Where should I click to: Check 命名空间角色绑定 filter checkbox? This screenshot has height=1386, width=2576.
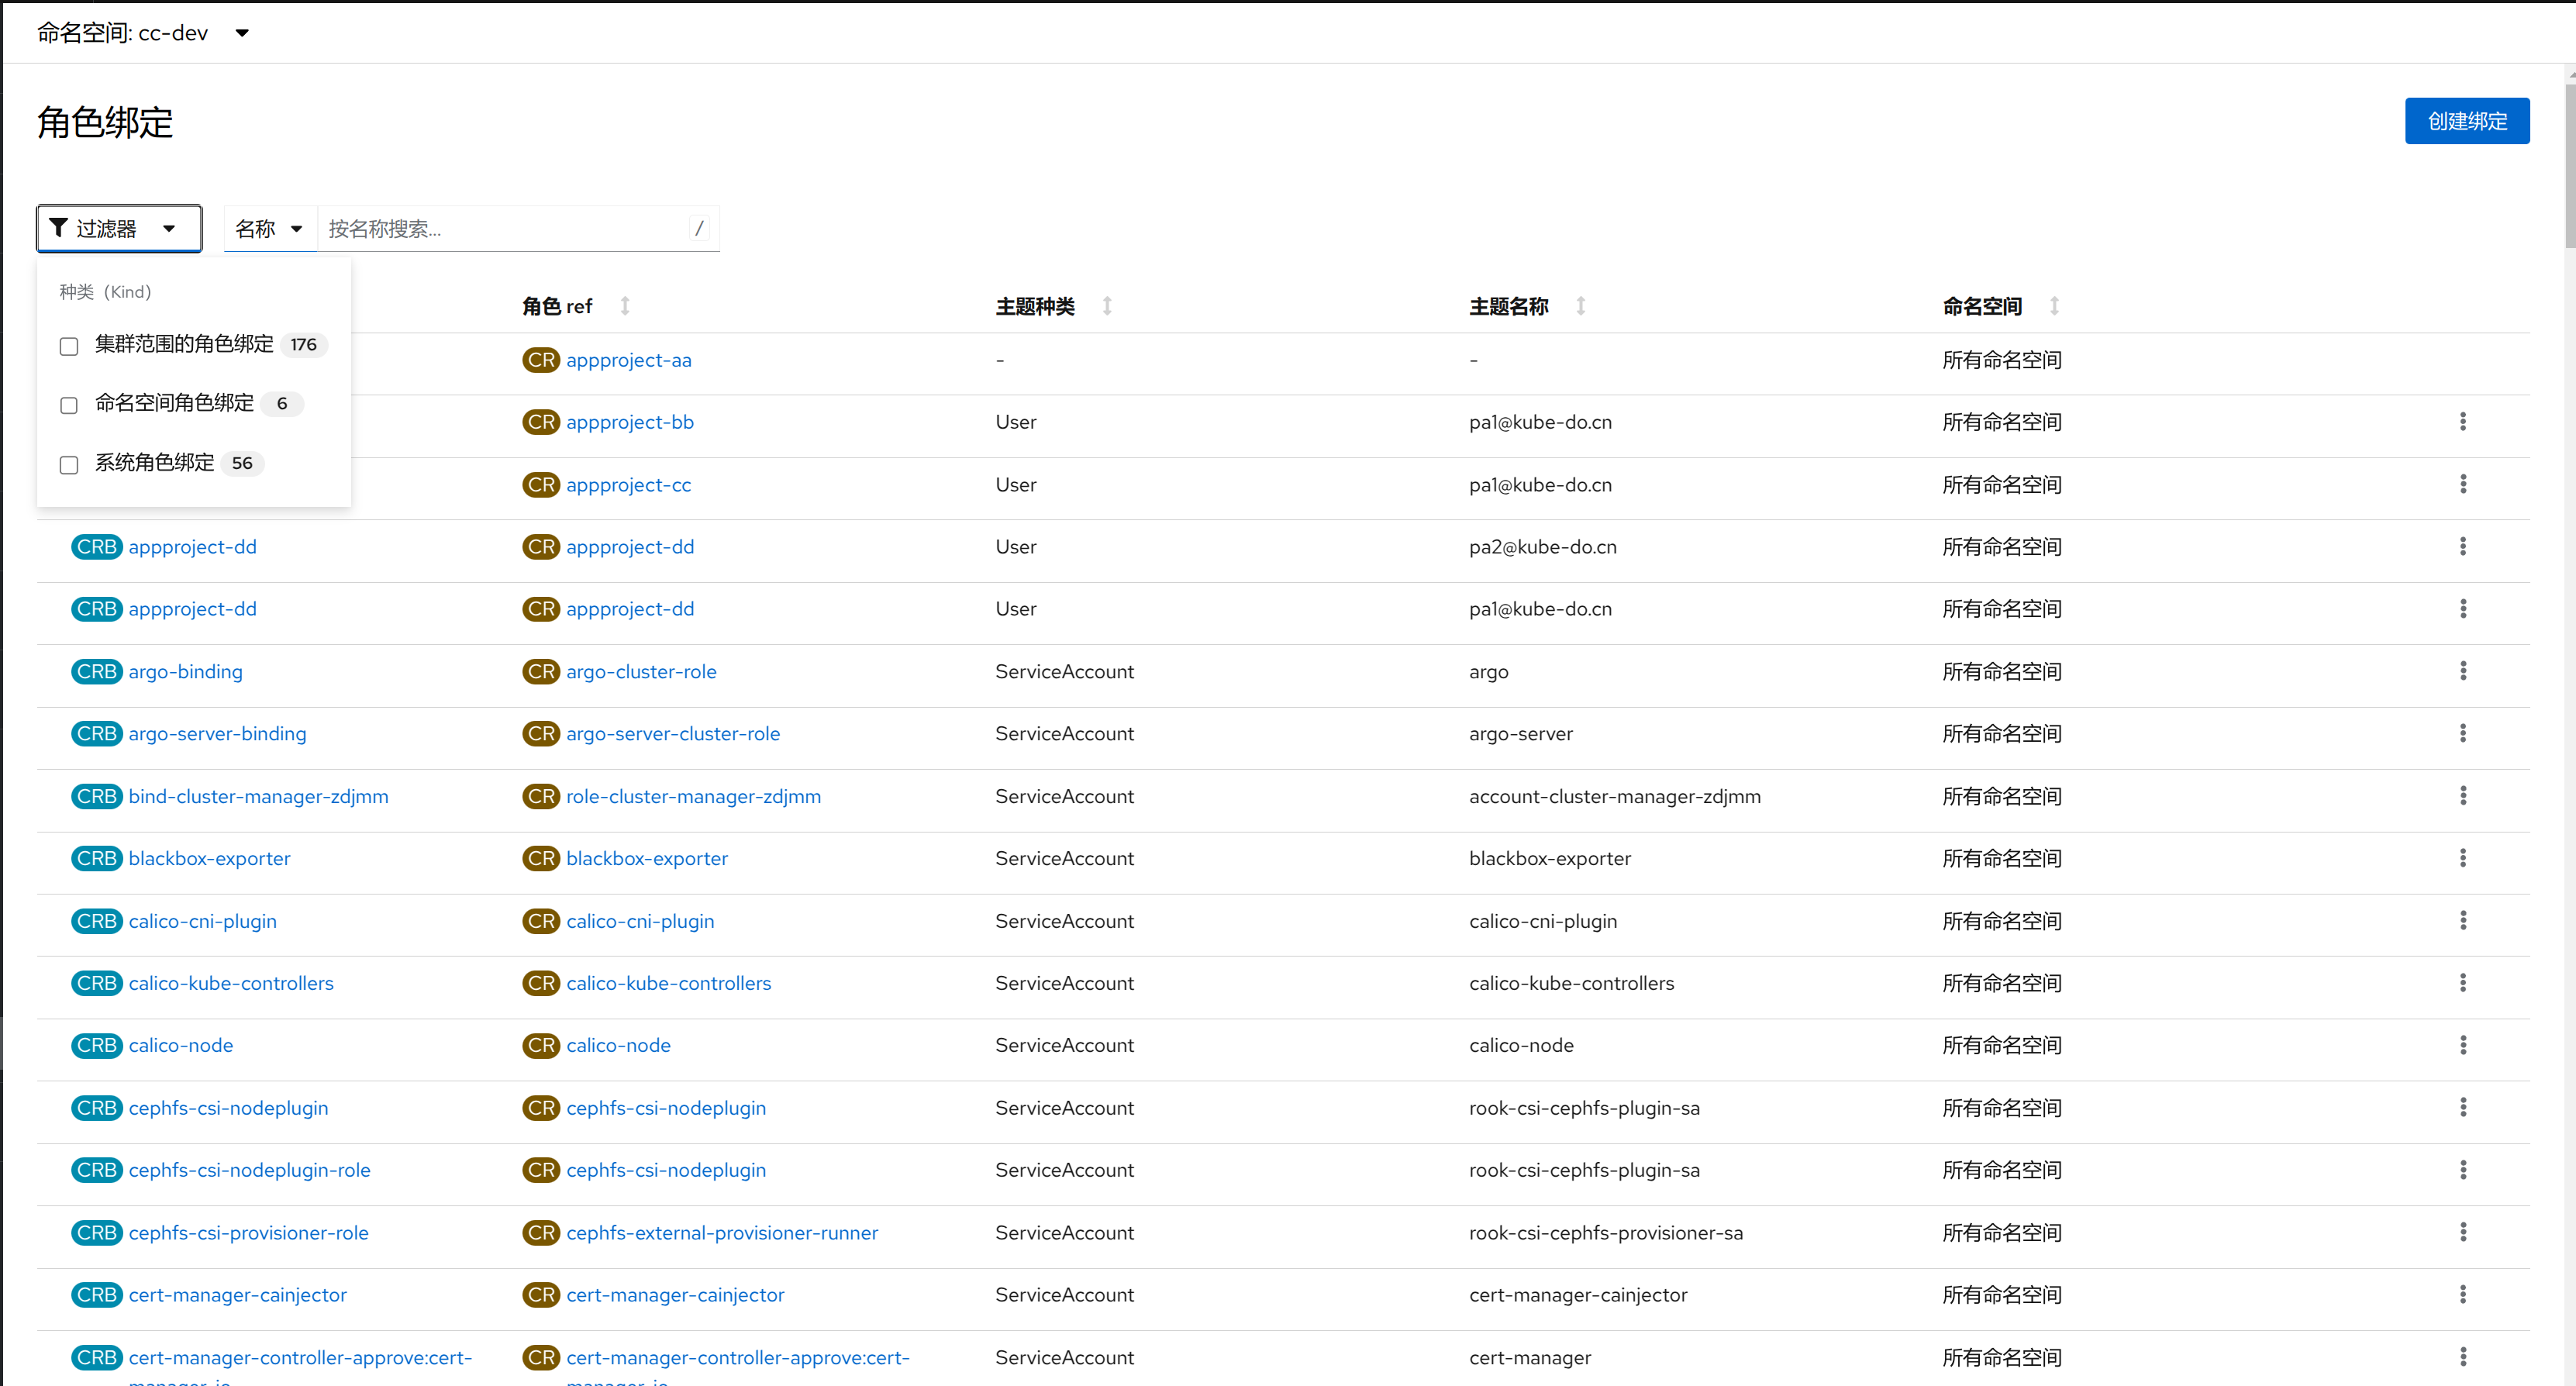tap(69, 405)
